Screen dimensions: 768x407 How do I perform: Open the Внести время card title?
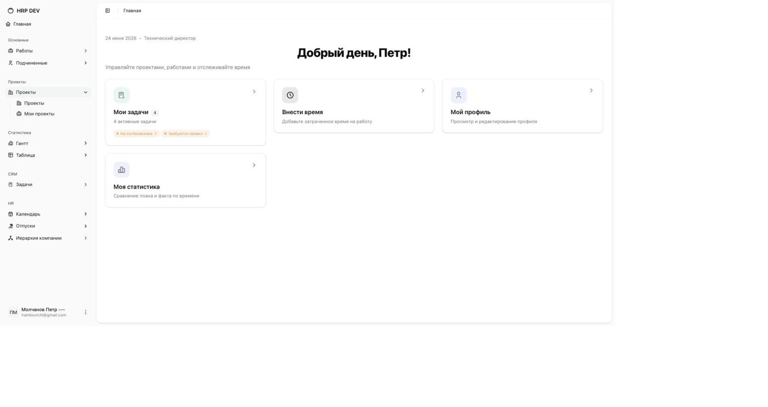(x=302, y=112)
